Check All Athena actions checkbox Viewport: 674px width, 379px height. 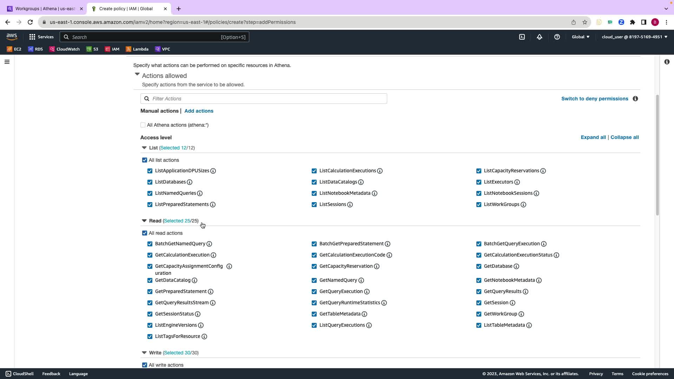[143, 125]
